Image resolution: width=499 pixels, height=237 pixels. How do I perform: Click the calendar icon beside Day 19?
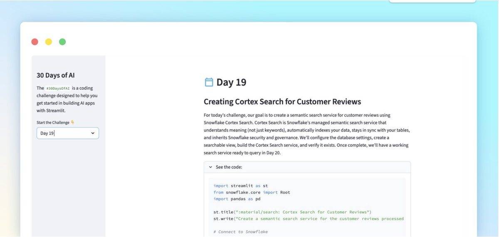pos(209,82)
